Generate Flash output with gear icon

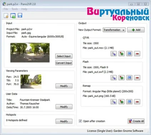(121, 78)
